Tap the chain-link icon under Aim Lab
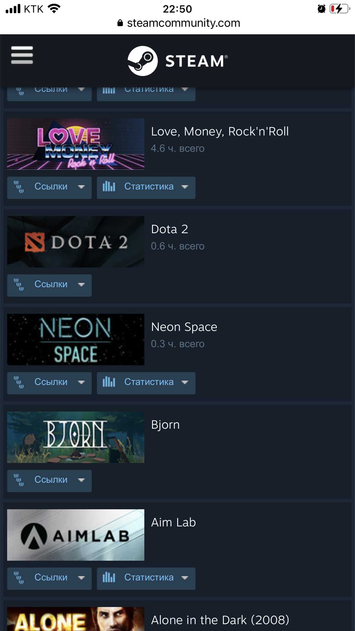This screenshot has height=631, width=355. 19,577
